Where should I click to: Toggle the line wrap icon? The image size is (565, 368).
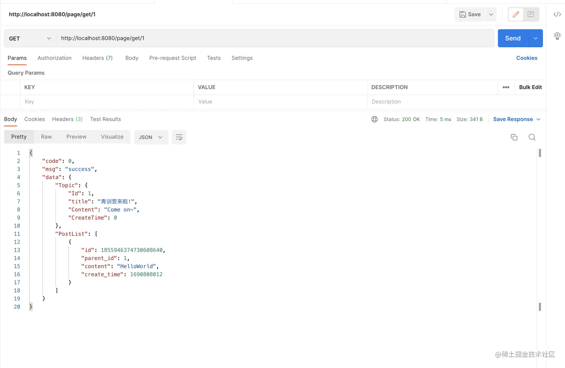click(x=179, y=137)
